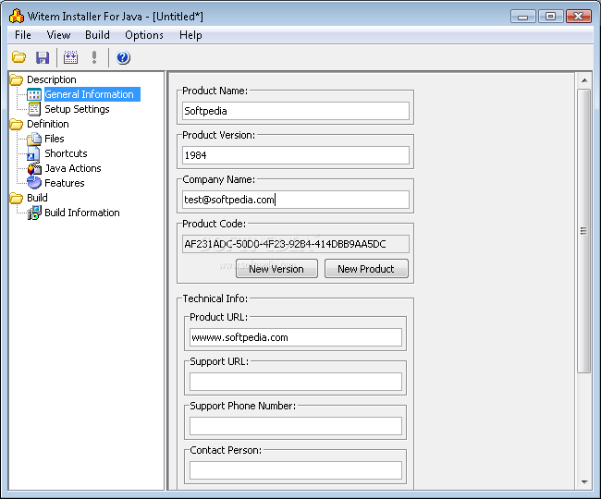The height and width of the screenshot is (499, 601).
Task: Click the Build installer toolbar icon
Action: [x=70, y=57]
